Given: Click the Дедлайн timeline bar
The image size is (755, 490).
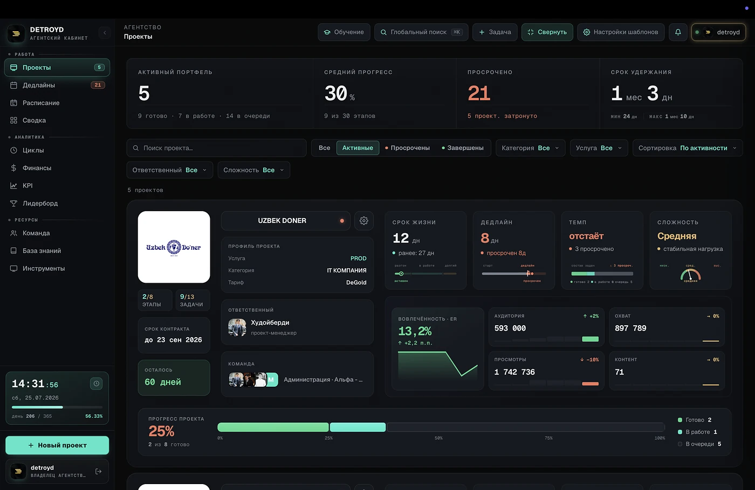Looking at the screenshot, I should [x=514, y=274].
